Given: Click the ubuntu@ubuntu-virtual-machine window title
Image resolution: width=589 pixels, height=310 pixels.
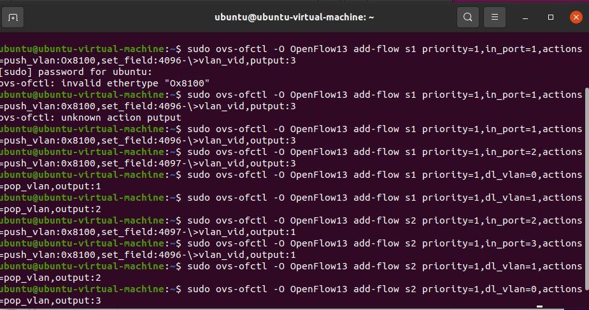Looking at the screenshot, I should click(294, 17).
